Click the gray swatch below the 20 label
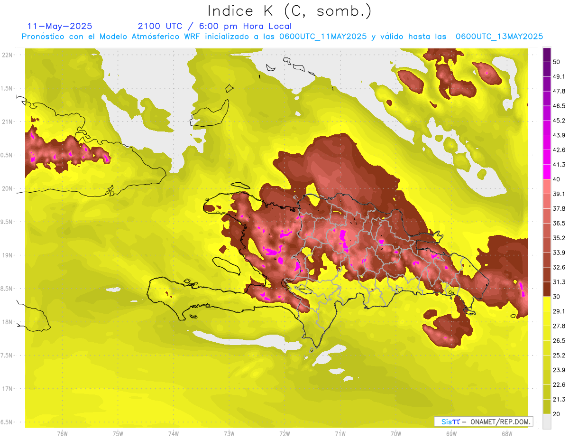Screen dimensions: 569x440 547,421
